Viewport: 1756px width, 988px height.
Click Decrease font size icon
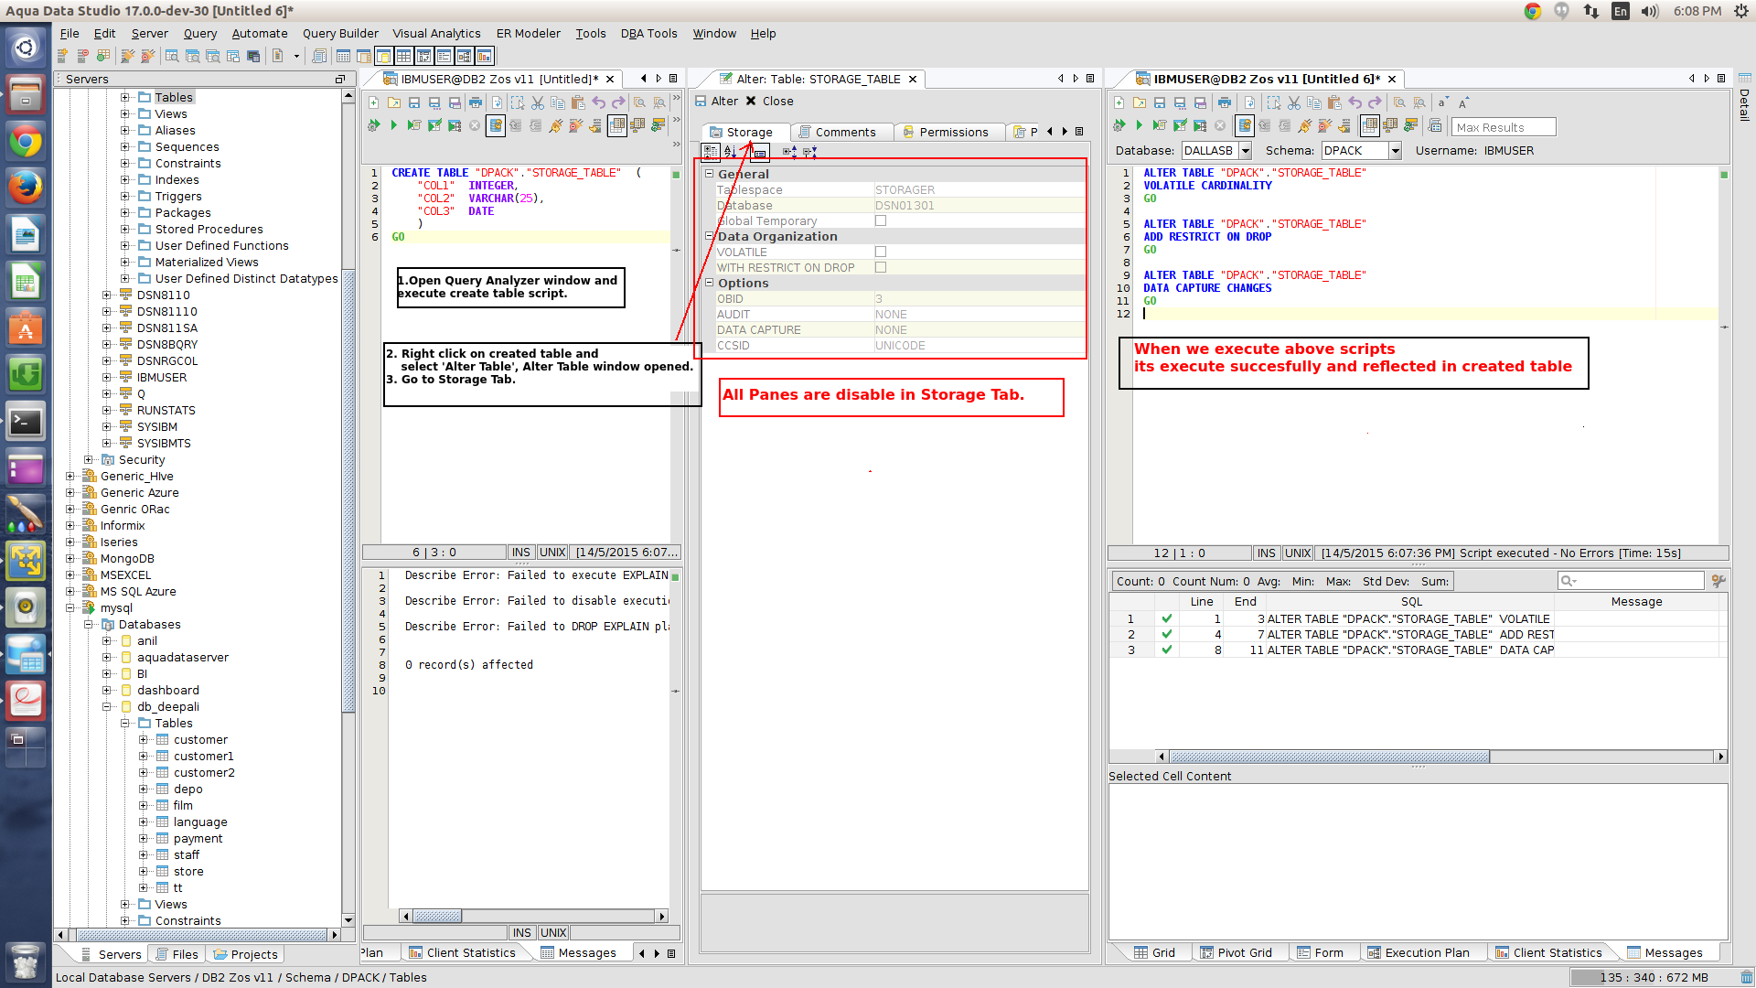click(x=1443, y=102)
